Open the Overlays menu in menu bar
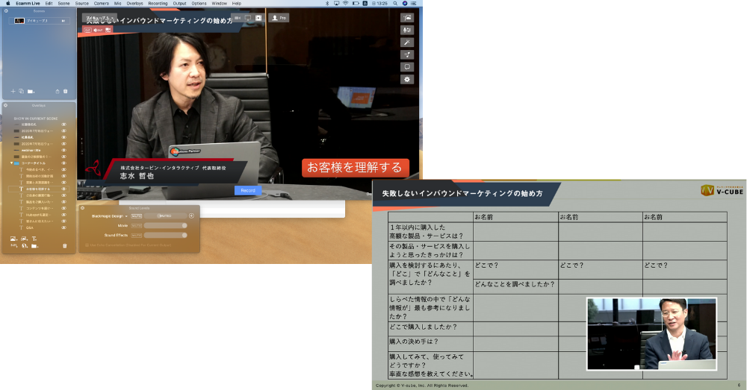The height and width of the screenshot is (390, 747). (134, 4)
